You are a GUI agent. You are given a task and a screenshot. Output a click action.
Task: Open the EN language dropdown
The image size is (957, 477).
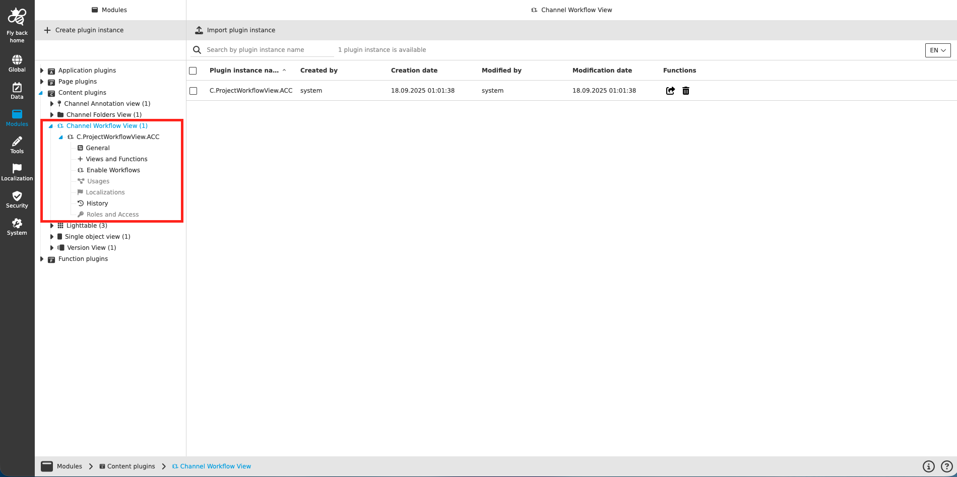tap(937, 50)
